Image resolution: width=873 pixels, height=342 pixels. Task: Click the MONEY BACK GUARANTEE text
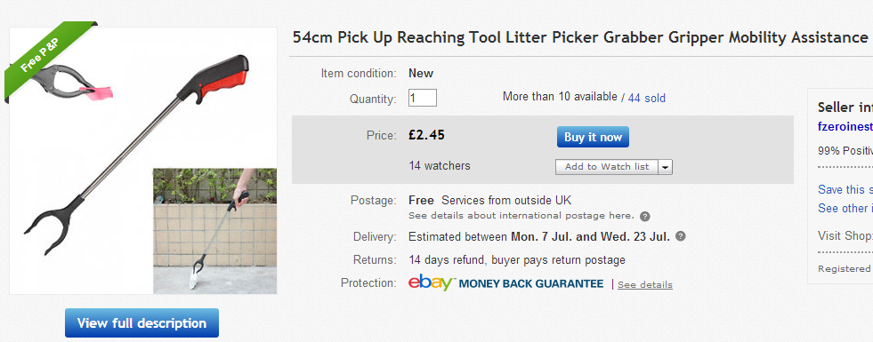[531, 283]
